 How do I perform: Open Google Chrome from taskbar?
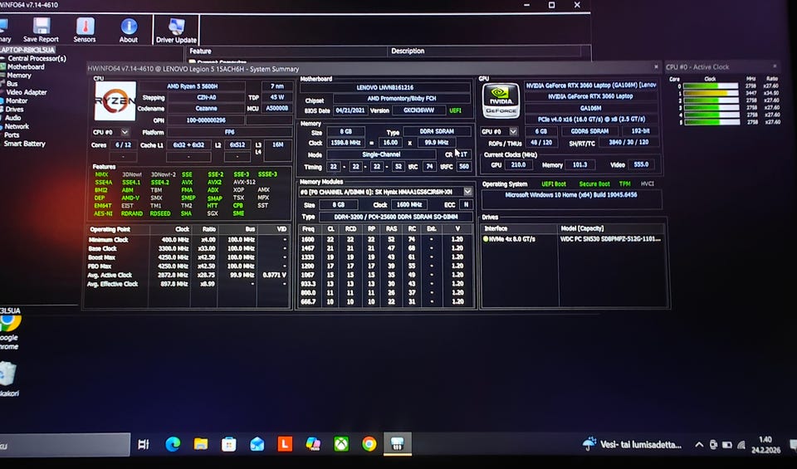(x=369, y=444)
